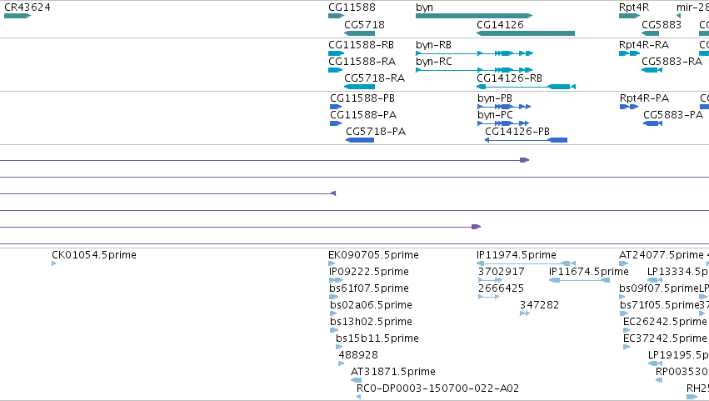Click the byn-RB transcript label
This screenshot has width=709, height=401.
click(x=433, y=45)
